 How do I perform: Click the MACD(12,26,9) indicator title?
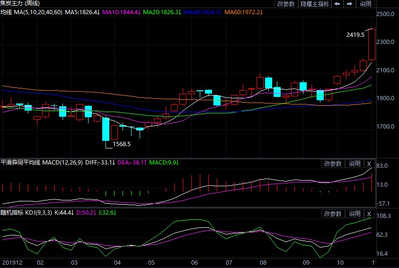62,162
